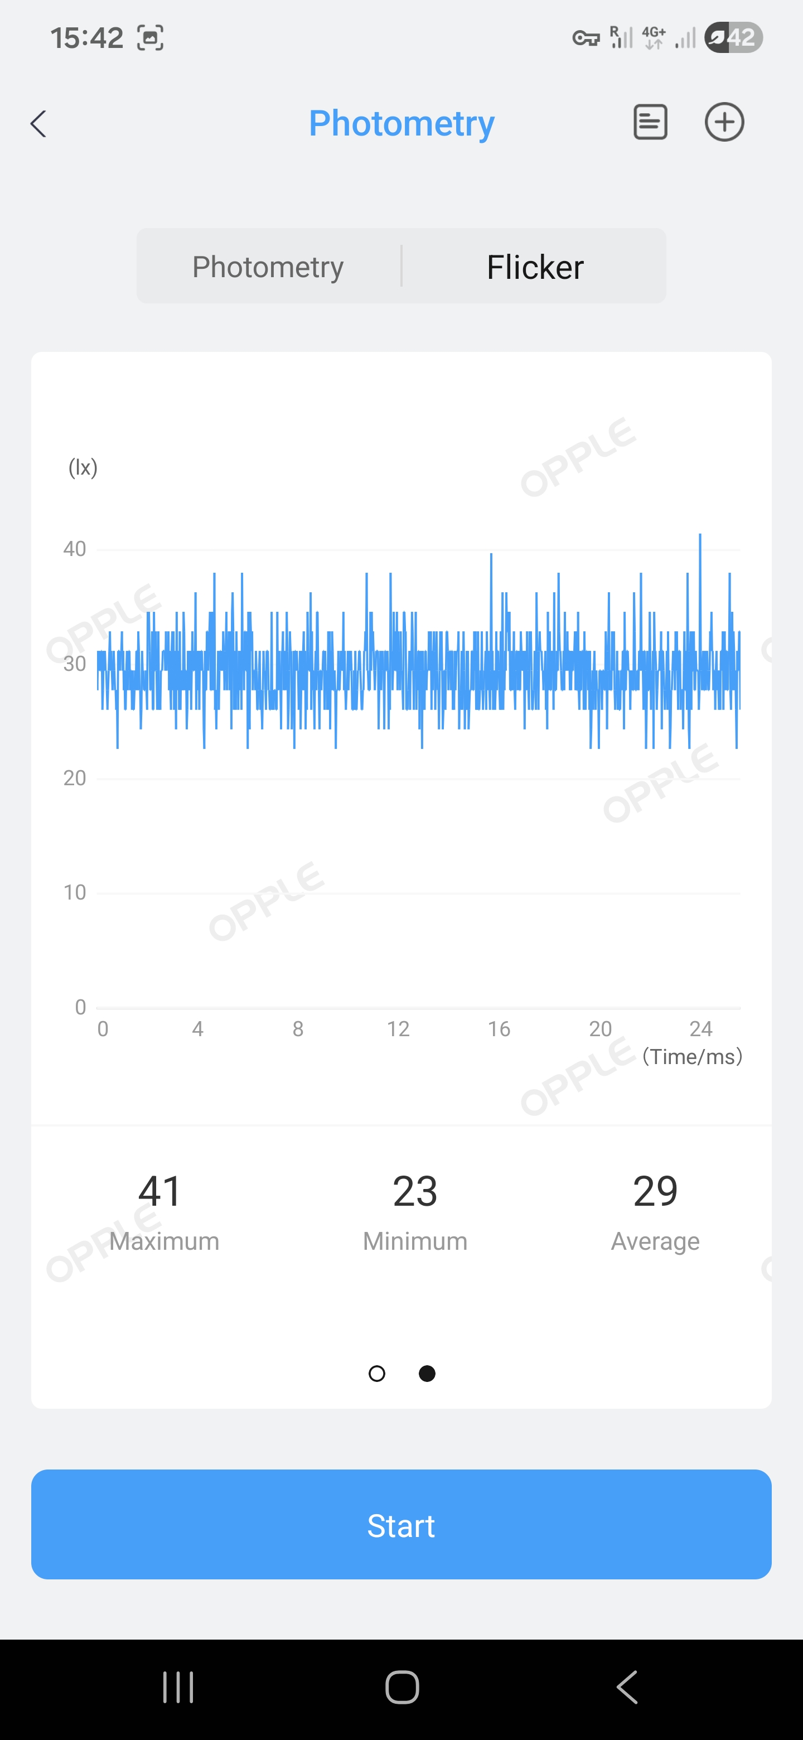Screen dimensions: 803x1740
Task: Tap the add (plus circle) icon
Action: (x=724, y=122)
